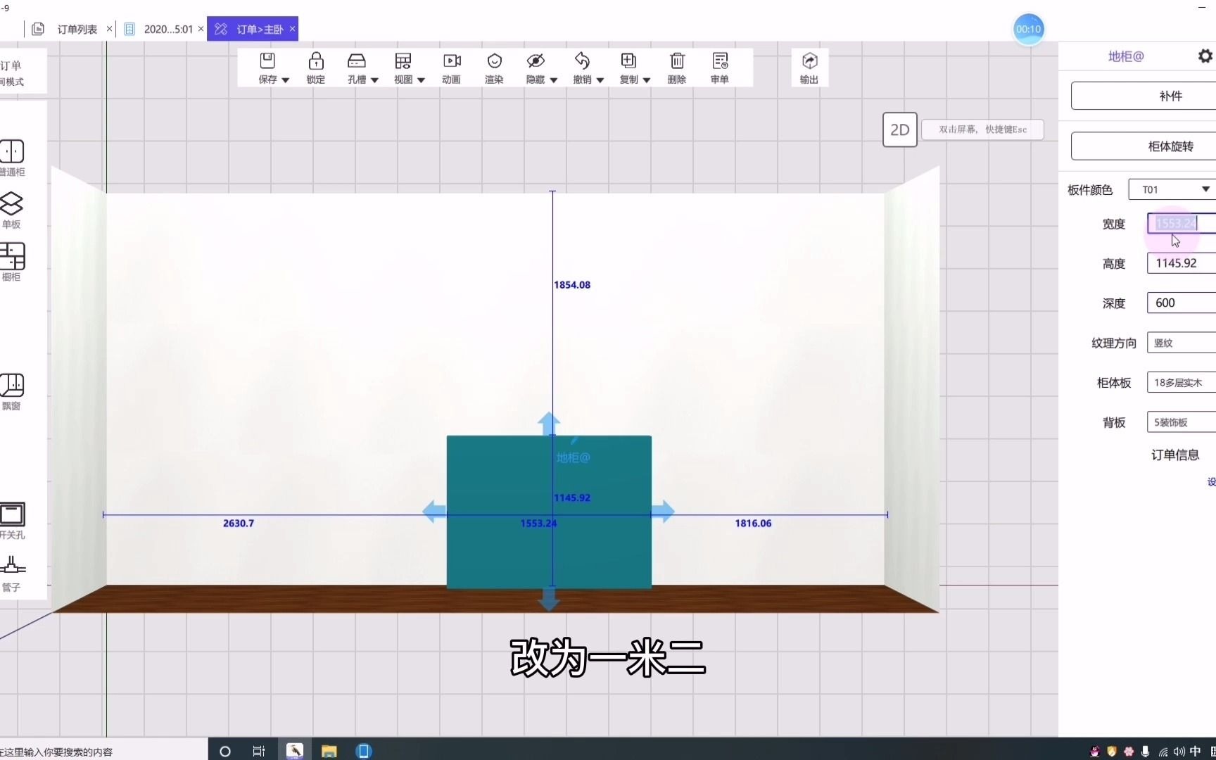
Task: Play the 动画 animation icon
Action: tap(452, 61)
